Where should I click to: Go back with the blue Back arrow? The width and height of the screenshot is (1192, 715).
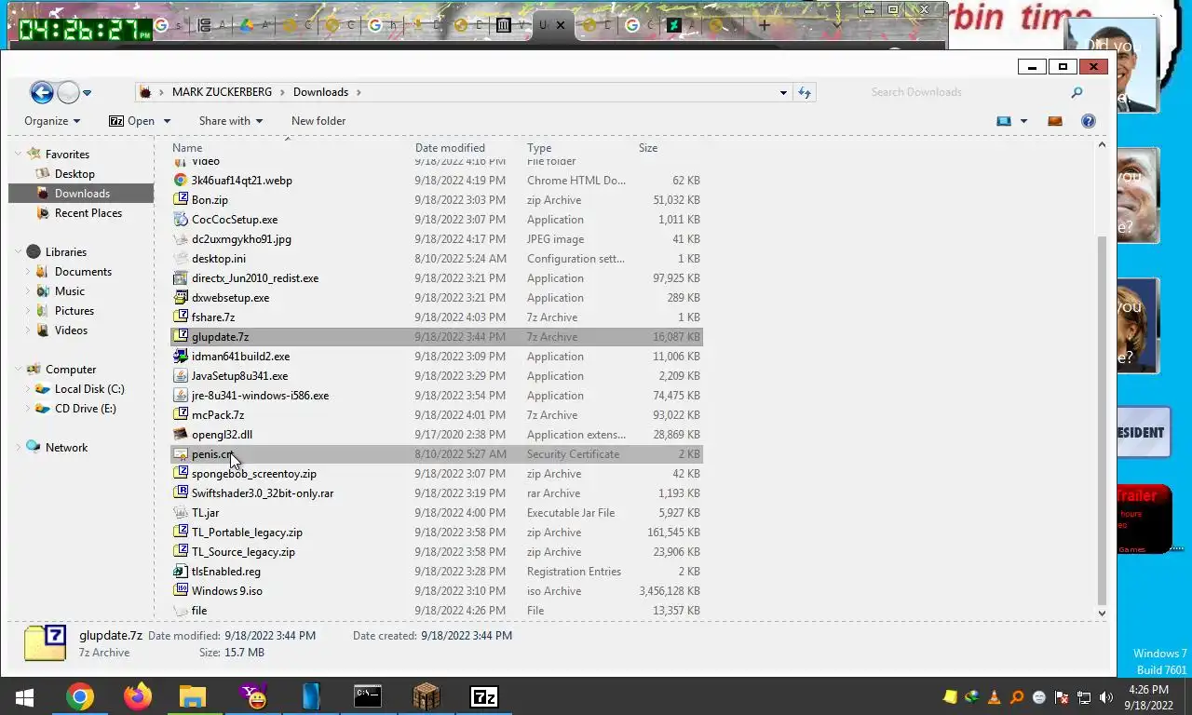click(x=41, y=92)
